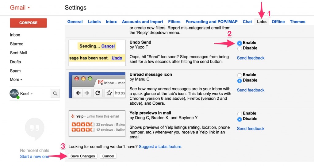Open the Filters settings tab
Screen dimensions: 314x166
tap(174, 22)
